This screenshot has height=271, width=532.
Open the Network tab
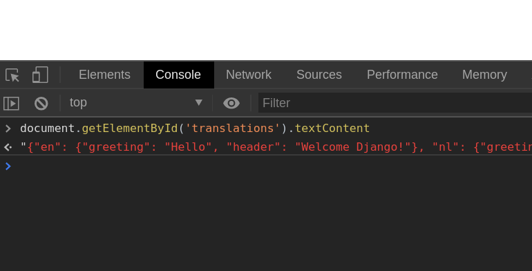pos(249,75)
